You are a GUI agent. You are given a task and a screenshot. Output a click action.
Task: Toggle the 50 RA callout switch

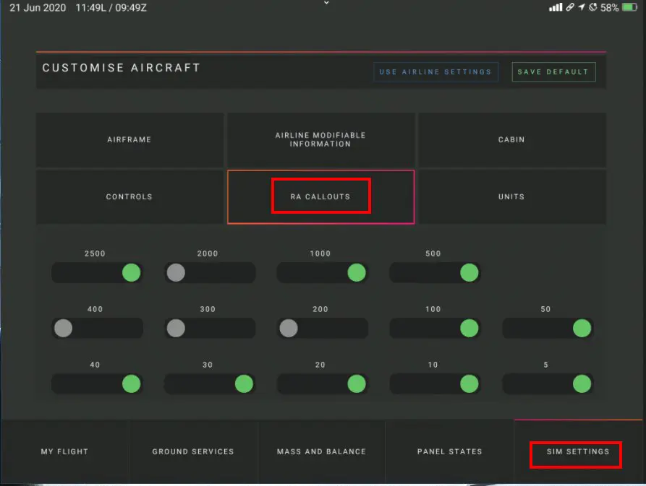coord(548,328)
